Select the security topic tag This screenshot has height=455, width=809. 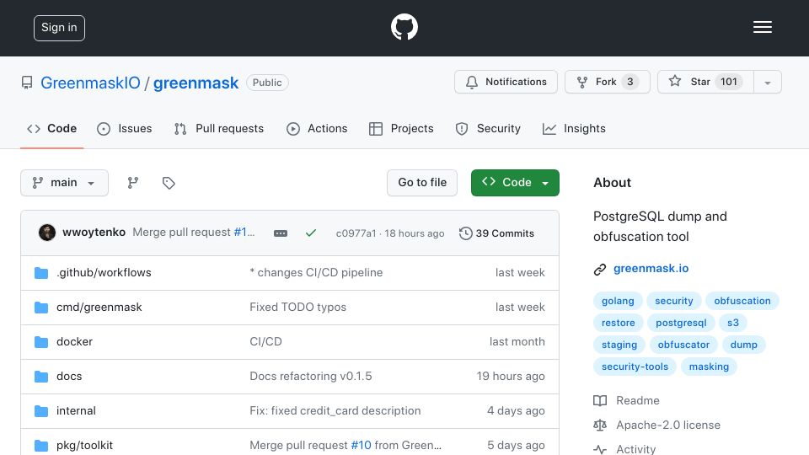coord(674,301)
